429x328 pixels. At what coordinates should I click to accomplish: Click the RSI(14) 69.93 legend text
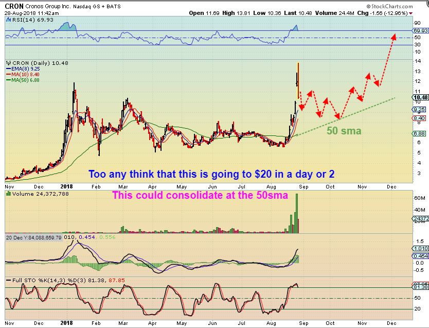[33, 20]
